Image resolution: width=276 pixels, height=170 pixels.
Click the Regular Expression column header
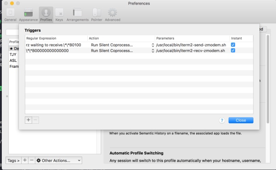click(x=56, y=38)
